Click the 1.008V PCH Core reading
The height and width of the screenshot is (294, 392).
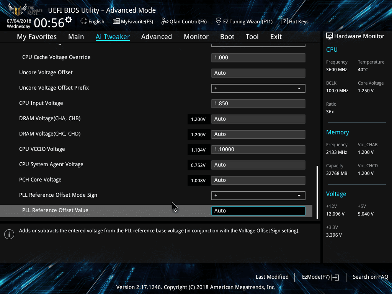(x=198, y=181)
